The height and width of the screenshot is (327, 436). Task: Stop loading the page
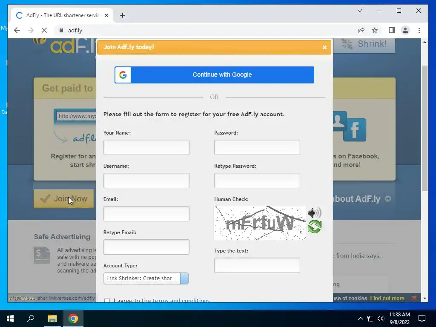(44, 30)
